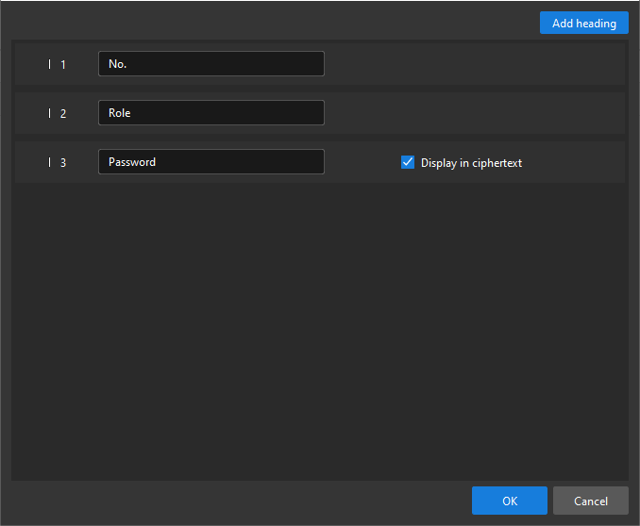Click blank space right of the Role field

472,113
